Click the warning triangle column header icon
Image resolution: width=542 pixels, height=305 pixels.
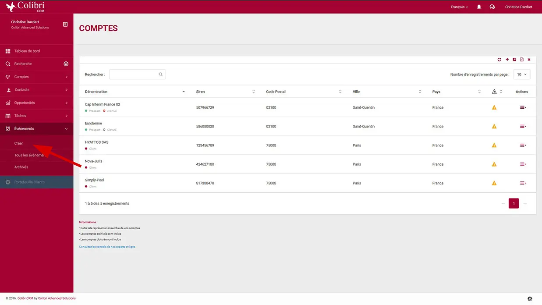pyautogui.click(x=494, y=92)
